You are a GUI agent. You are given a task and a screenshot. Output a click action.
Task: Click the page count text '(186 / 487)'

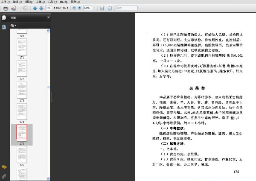coord(61,8)
